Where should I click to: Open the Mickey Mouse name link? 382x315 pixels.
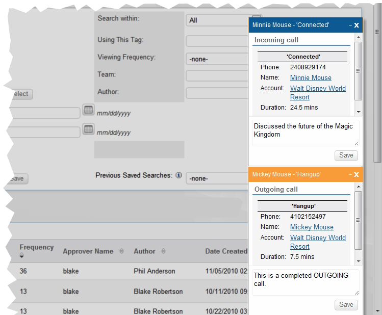(x=312, y=227)
